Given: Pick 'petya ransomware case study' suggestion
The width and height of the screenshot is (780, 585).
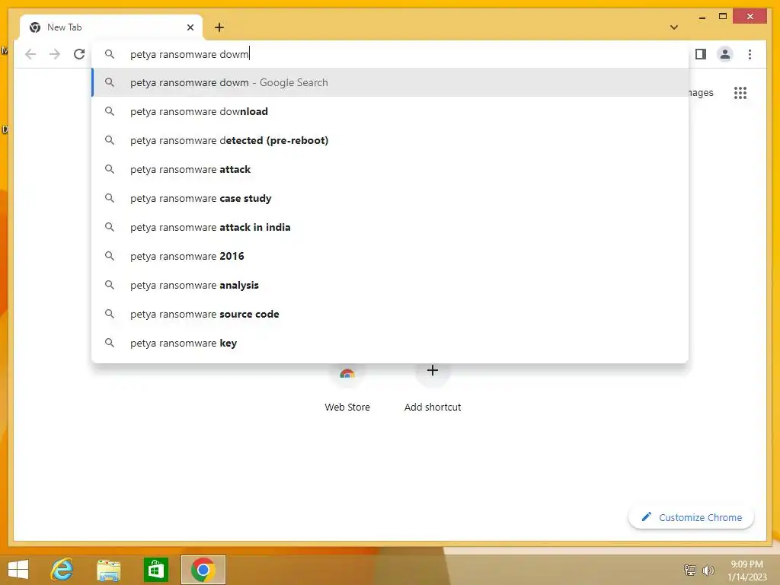Looking at the screenshot, I should (x=390, y=198).
